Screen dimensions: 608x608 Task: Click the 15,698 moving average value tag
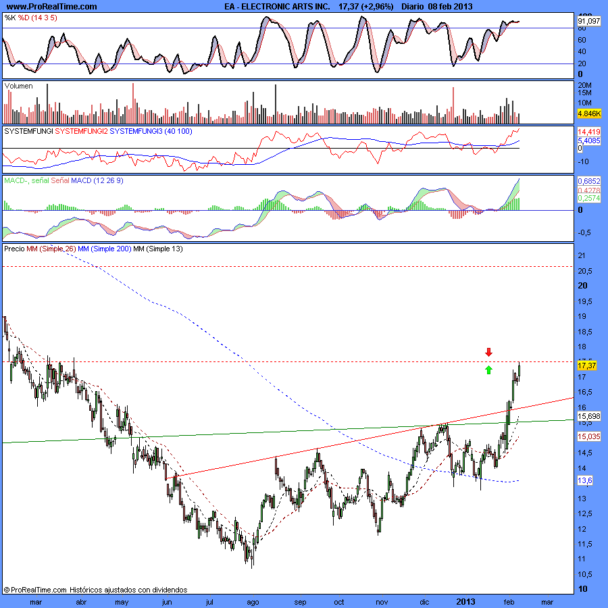[x=588, y=416]
